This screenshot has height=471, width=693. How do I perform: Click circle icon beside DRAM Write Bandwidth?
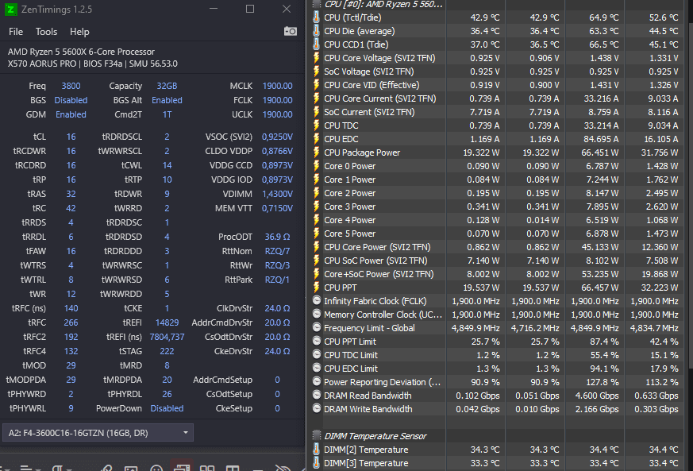click(317, 408)
